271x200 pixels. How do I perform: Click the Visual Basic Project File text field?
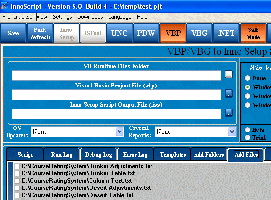point(116,95)
